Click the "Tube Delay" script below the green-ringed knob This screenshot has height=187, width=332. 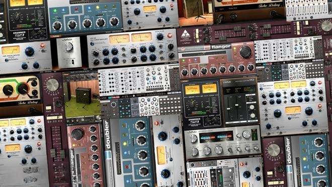(28, 103)
